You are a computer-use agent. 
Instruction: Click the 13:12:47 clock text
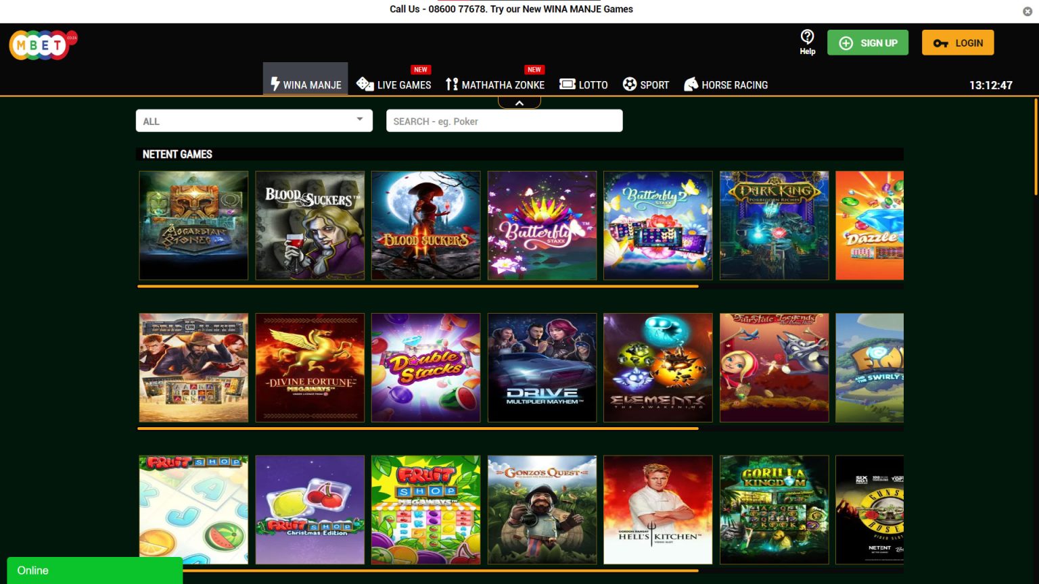coord(990,85)
